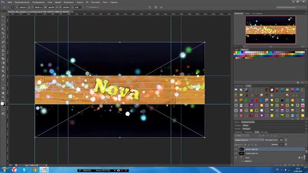
Task: Click the foreground color swatch
Action: pyautogui.click(x=2, y=104)
